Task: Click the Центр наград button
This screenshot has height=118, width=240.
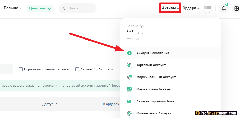Action: (40, 8)
